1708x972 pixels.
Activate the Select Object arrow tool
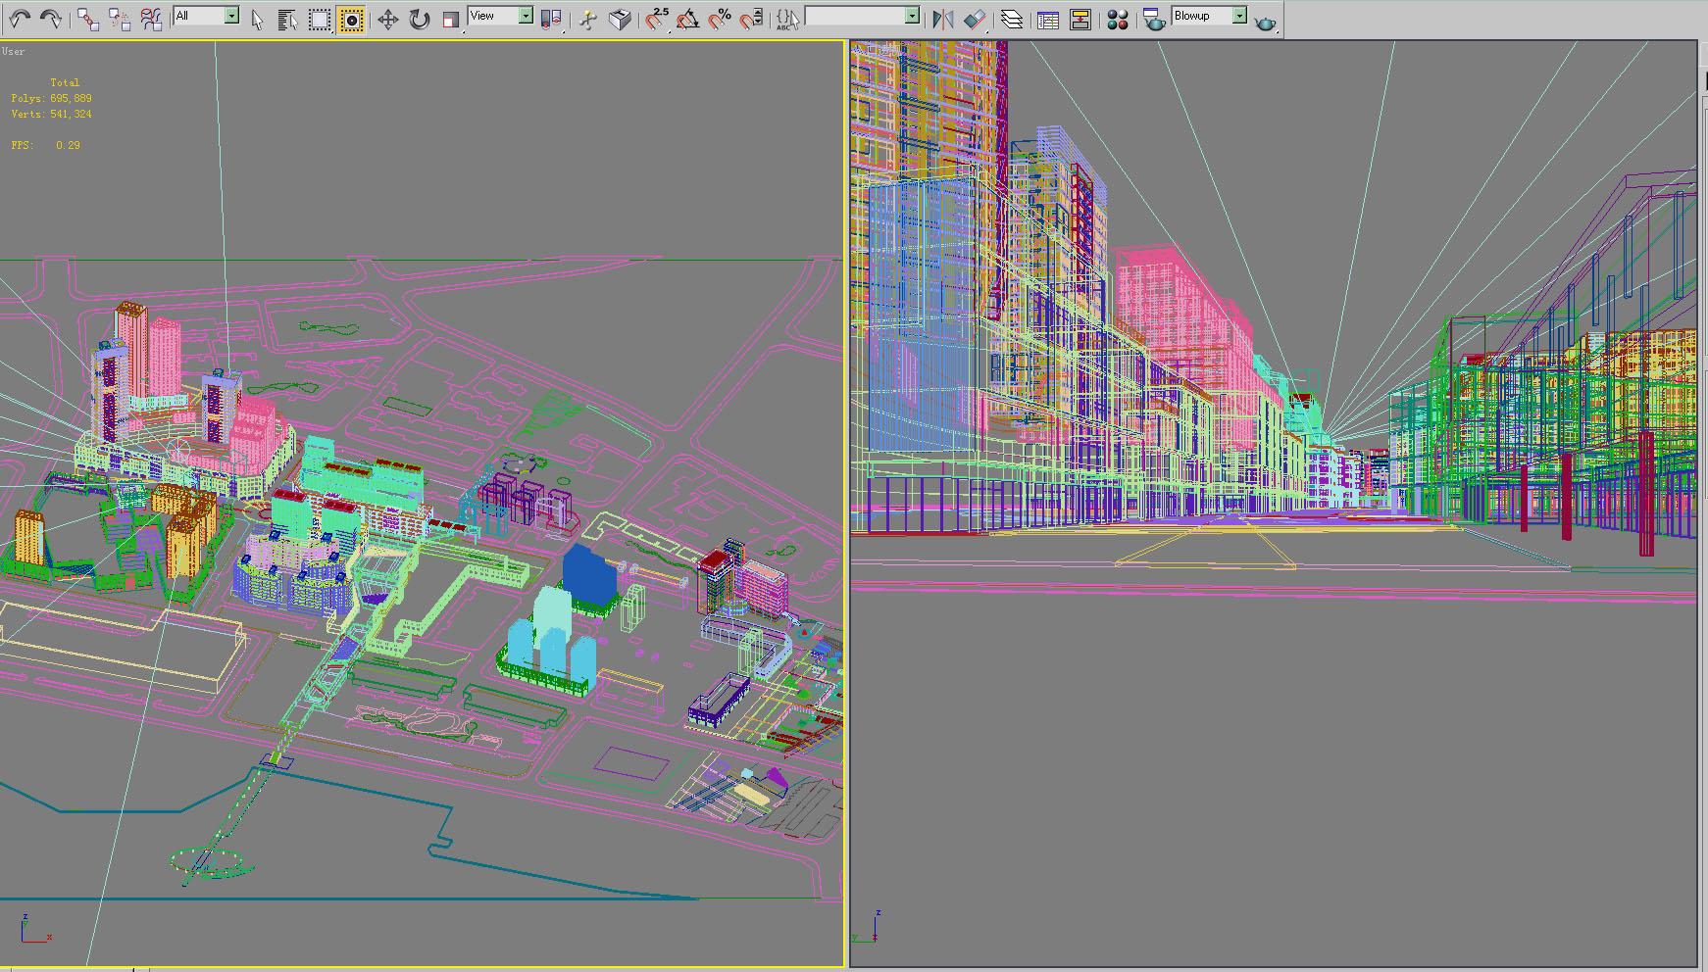pos(257,19)
